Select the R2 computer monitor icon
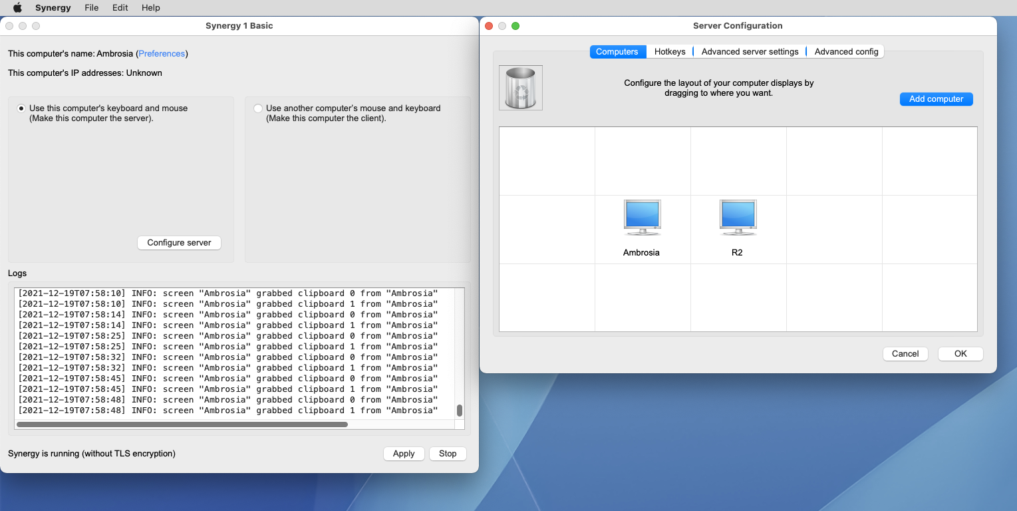The image size is (1017, 511). 738,218
